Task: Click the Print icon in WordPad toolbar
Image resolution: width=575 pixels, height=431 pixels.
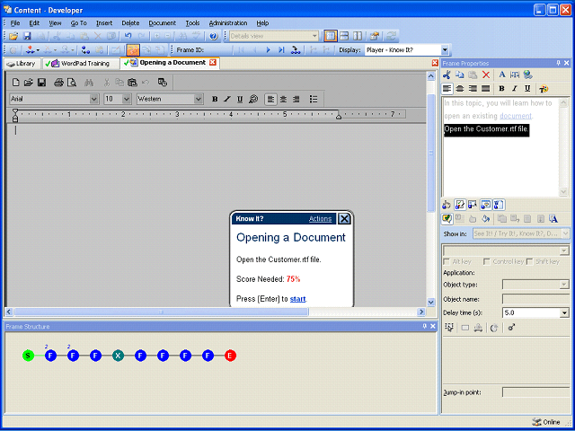Action: click(58, 83)
